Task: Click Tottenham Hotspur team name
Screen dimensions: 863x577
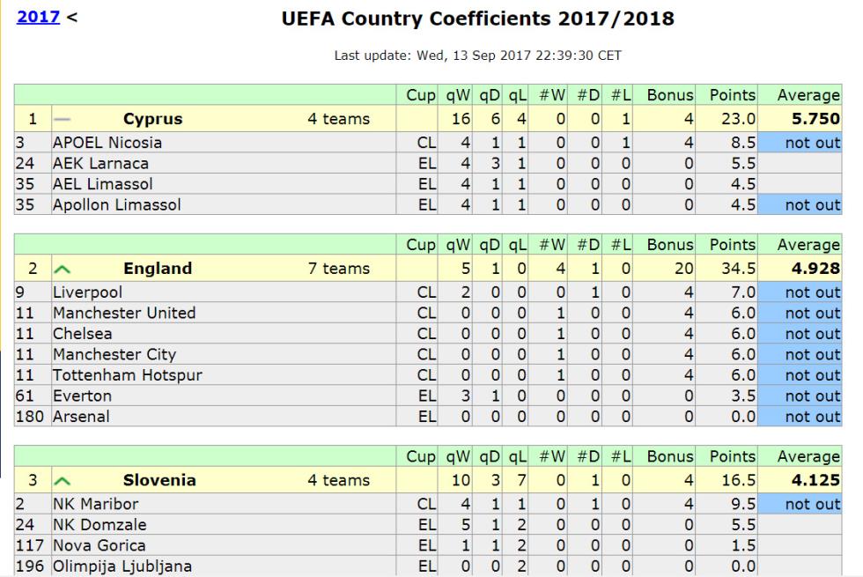Action: 127,375
